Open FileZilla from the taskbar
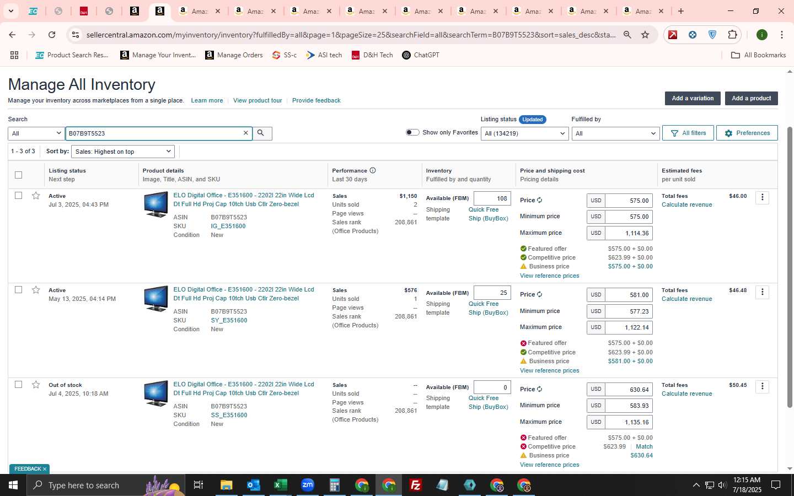Viewport: 794px width, 496px height. (x=416, y=485)
